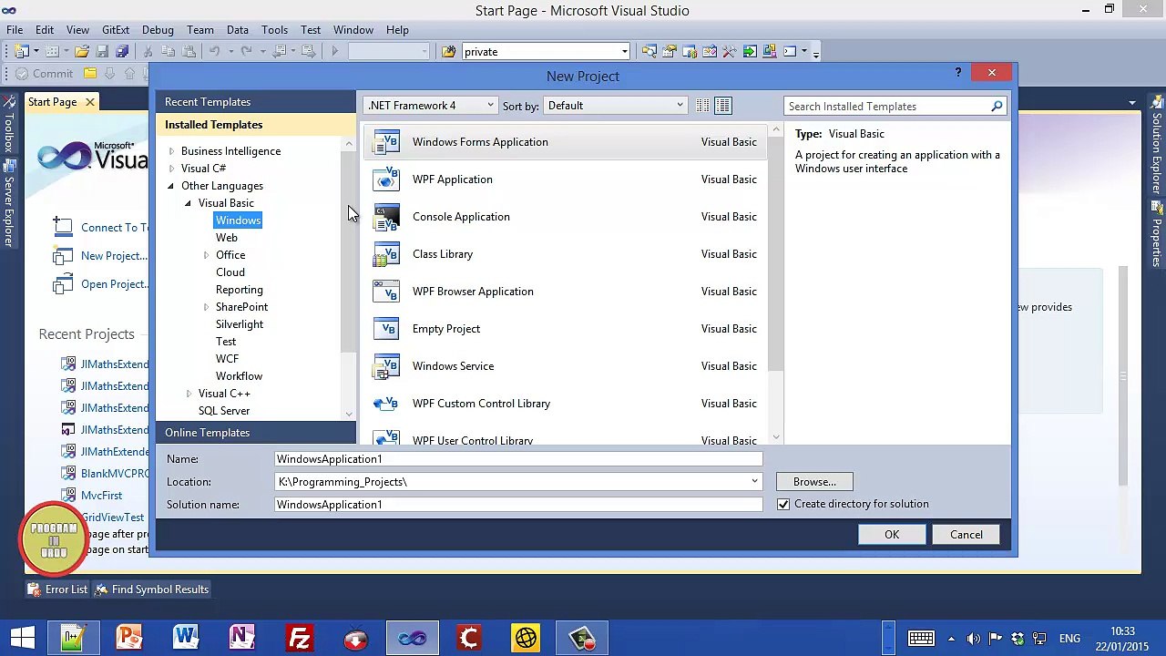Click the Cancel button in New Project
The width and height of the screenshot is (1166, 656).
(x=967, y=535)
